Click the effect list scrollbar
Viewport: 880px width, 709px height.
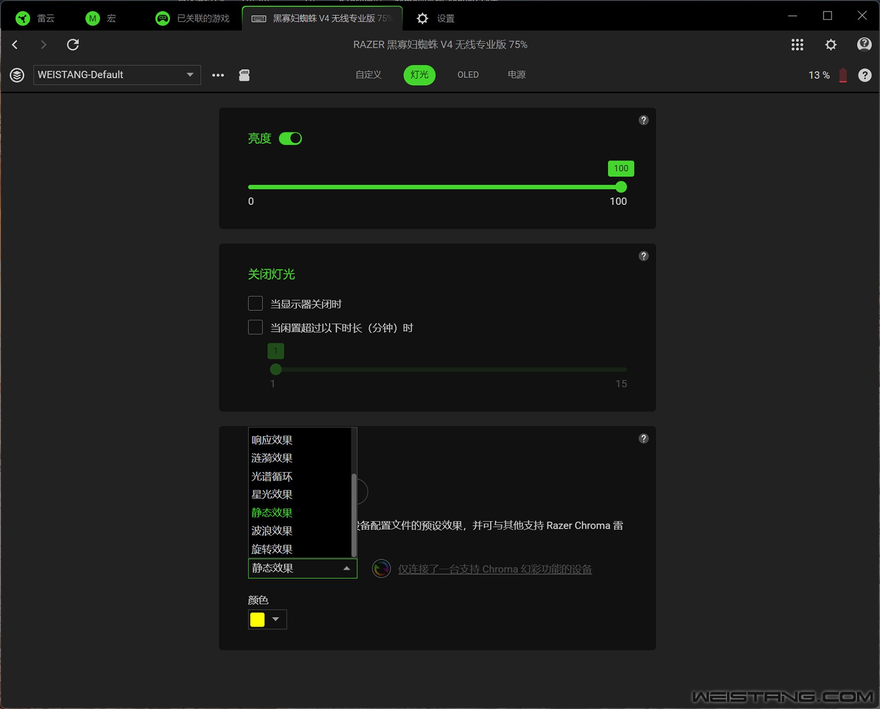click(x=354, y=515)
